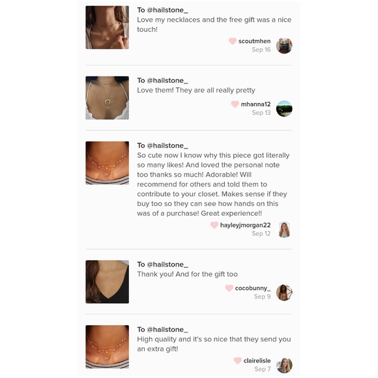The image size is (378, 378).
Task: Click the heart icon beside hayleyjmorgan22
Action: 214,225
